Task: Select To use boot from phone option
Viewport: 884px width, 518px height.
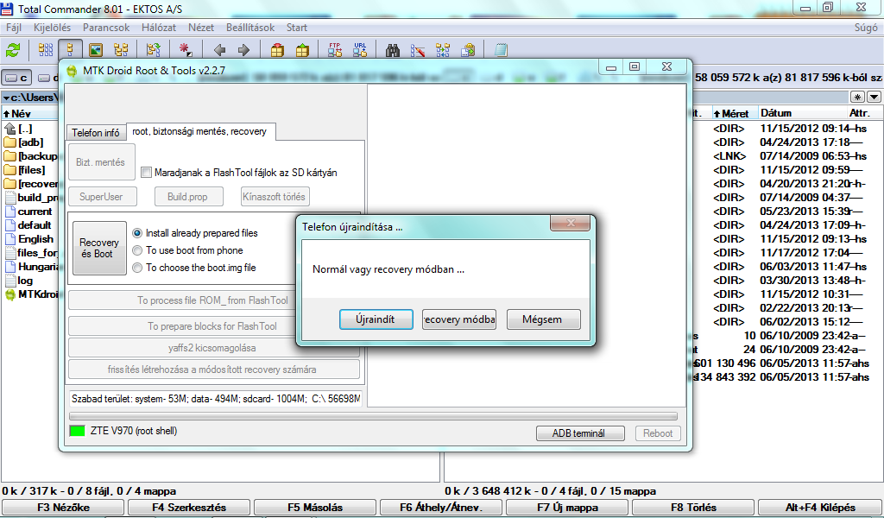Action: click(137, 250)
